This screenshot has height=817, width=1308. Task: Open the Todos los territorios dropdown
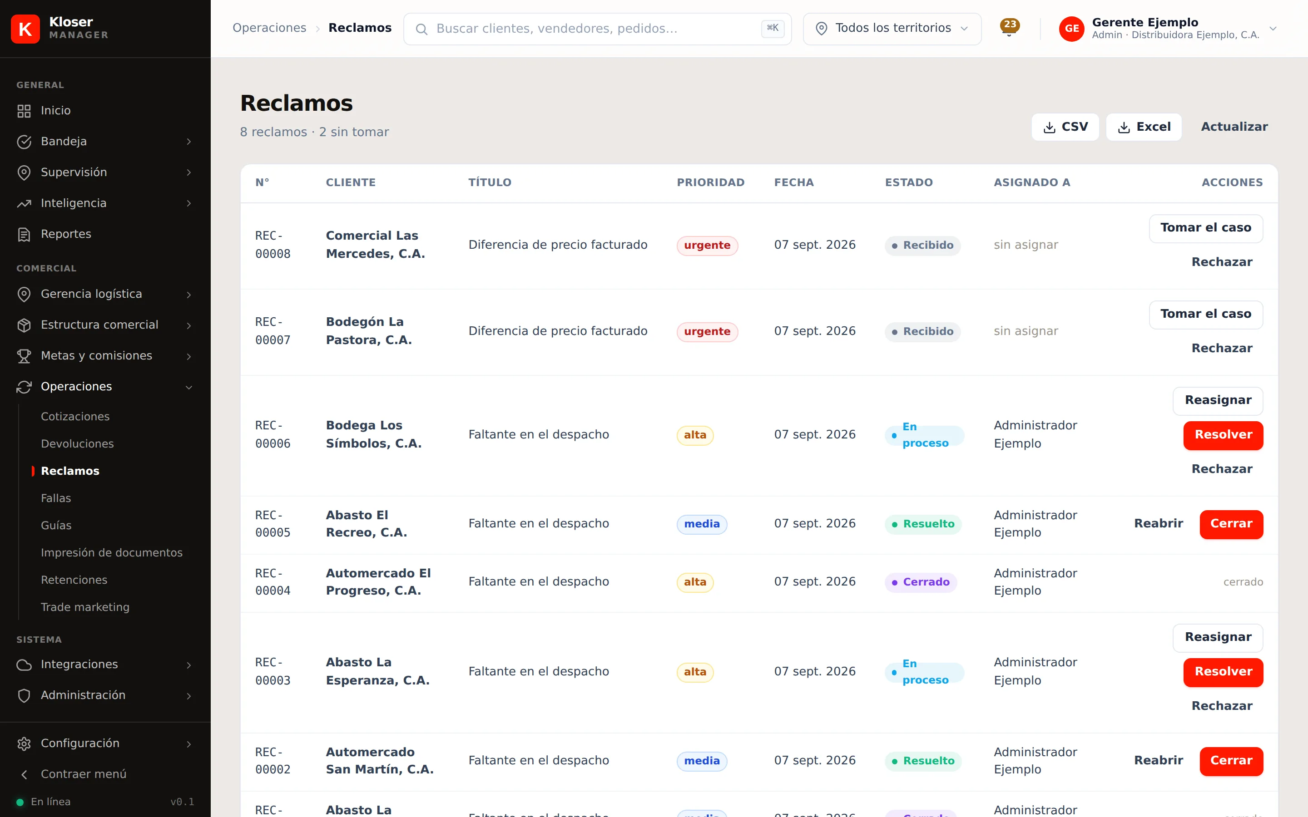point(892,29)
